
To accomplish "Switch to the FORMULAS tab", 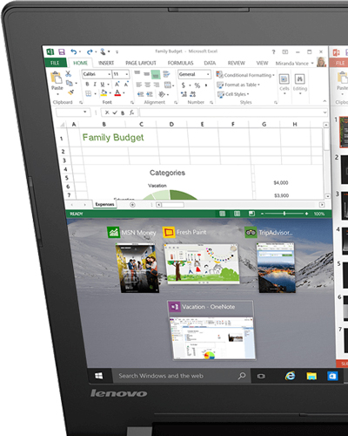I will click(180, 63).
